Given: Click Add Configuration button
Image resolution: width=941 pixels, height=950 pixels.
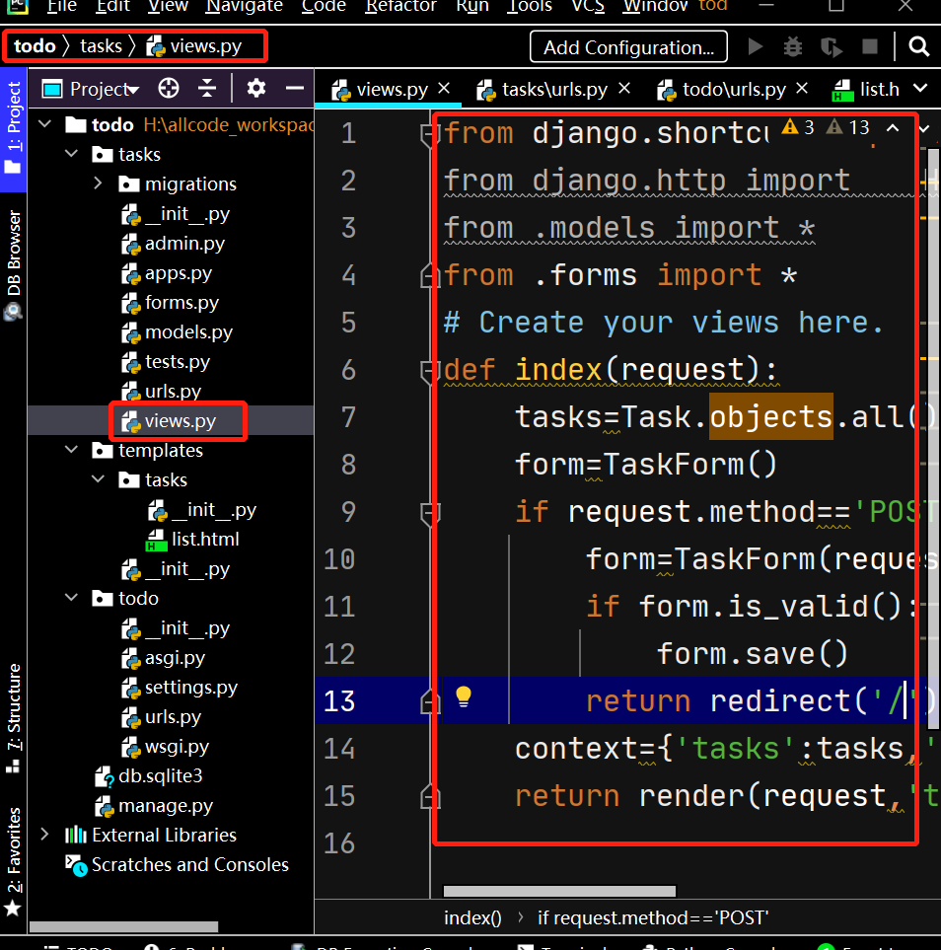Looking at the screenshot, I should tap(628, 46).
